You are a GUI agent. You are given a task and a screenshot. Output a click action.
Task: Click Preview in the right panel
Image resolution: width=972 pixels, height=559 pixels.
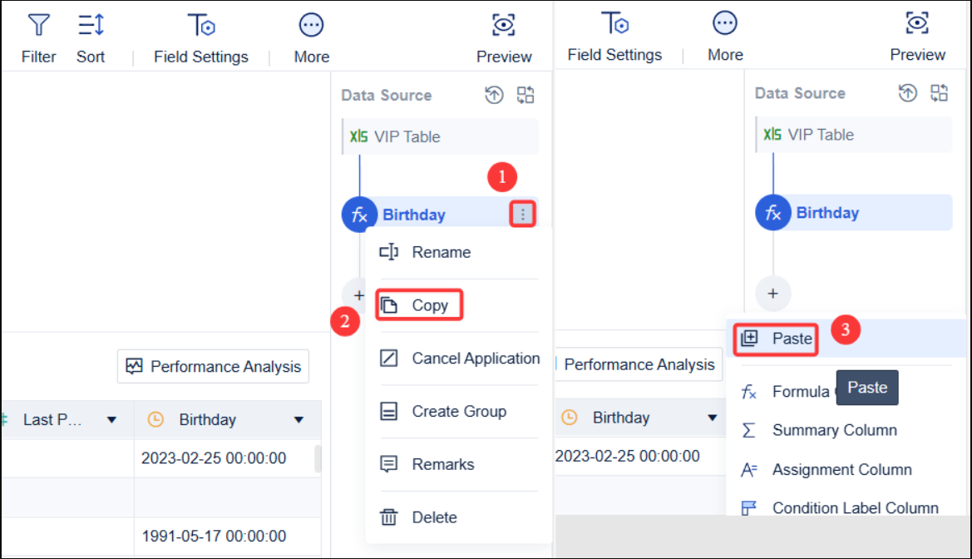(x=917, y=37)
